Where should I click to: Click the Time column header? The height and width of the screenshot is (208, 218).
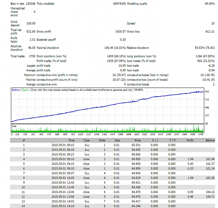point(71,140)
